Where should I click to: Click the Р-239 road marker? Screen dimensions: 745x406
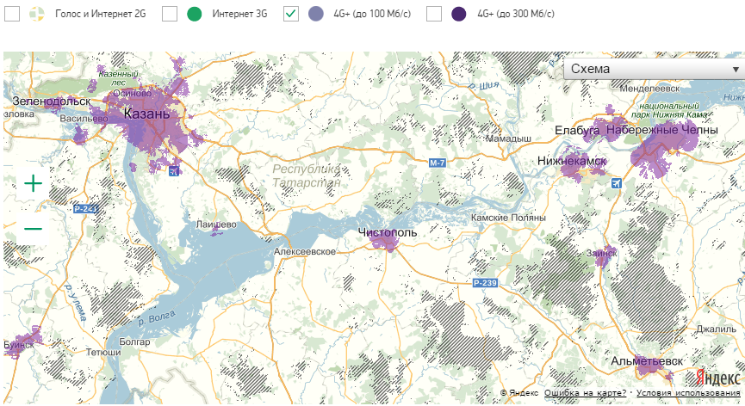tap(485, 283)
